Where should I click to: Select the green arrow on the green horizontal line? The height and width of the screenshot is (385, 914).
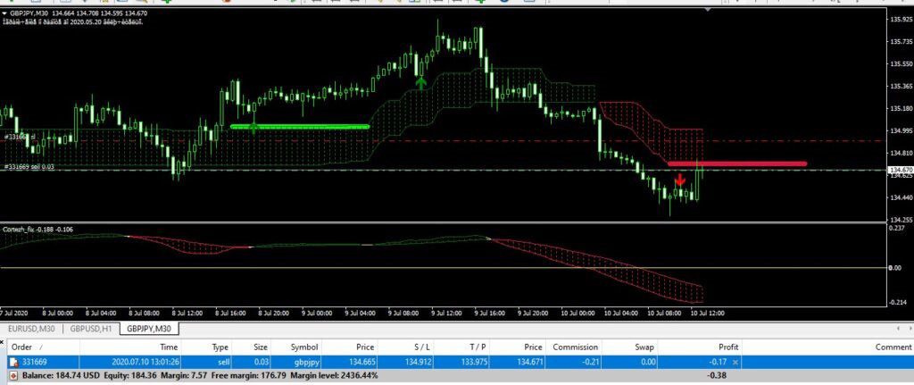click(253, 127)
